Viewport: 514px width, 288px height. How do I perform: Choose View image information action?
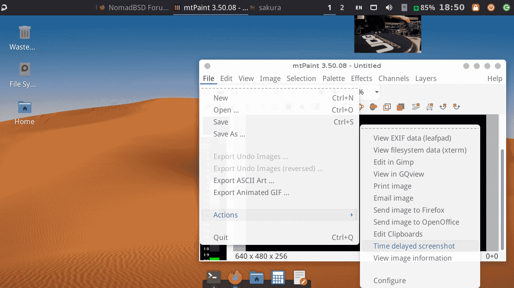(420, 258)
